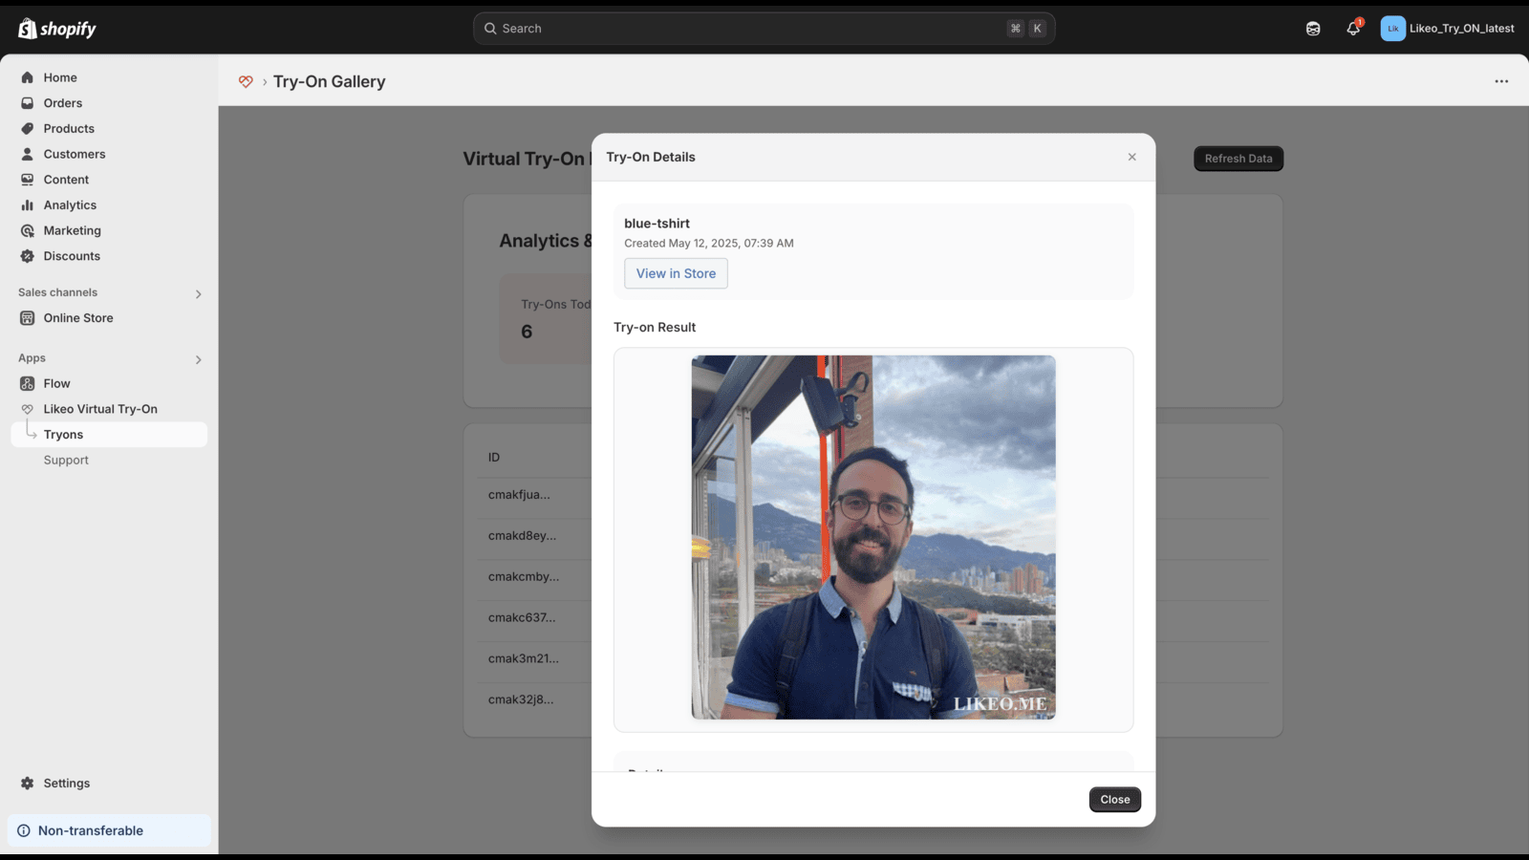Click the Refresh Data button
The image size is (1529, 860).
click(x=1238, y=159)
